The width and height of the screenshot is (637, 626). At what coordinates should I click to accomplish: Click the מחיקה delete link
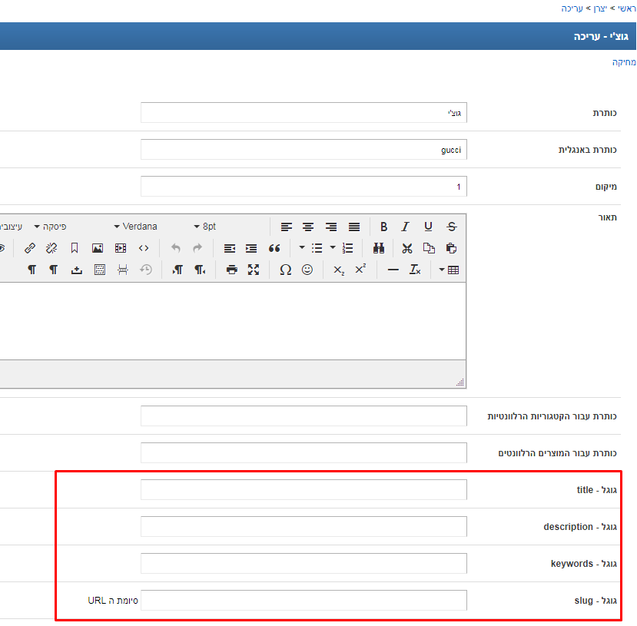click(624, 62)
